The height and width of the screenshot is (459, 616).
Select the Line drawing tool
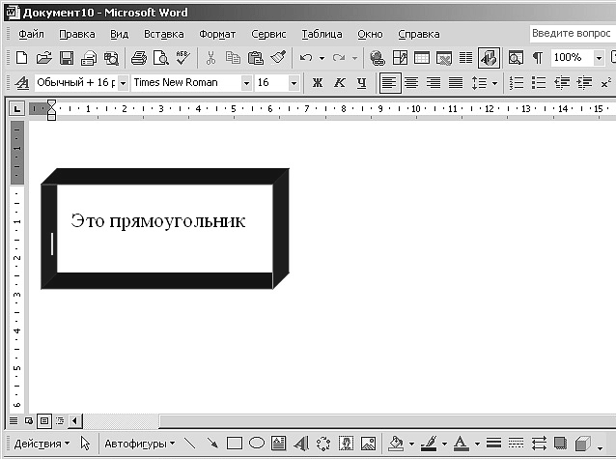point(190,444)
